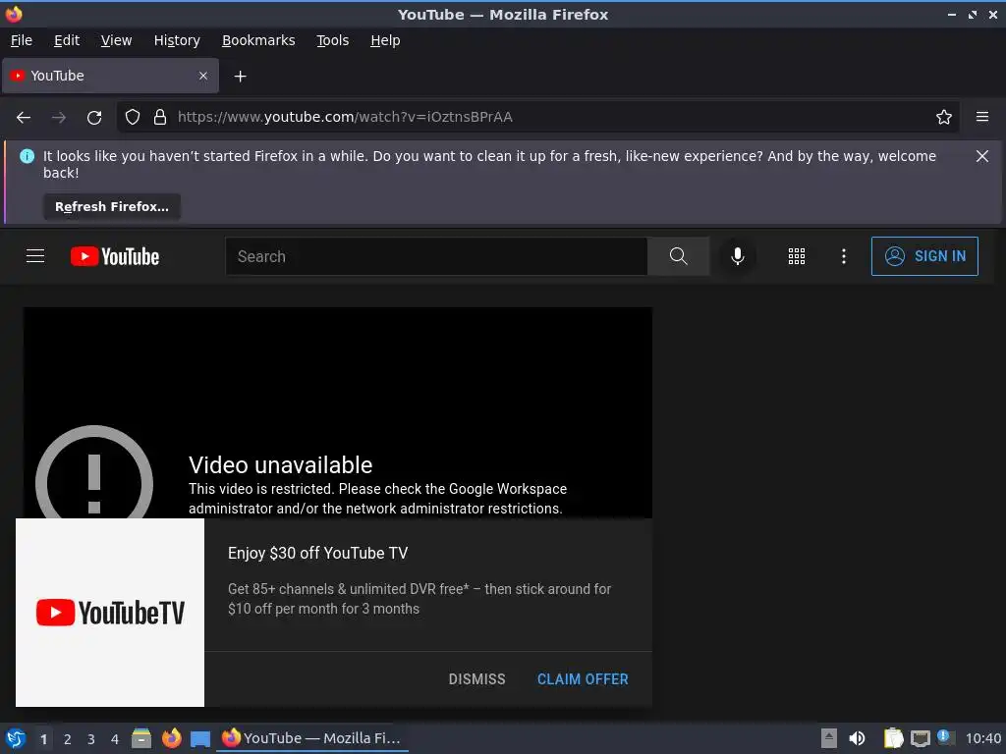Click 'Enjoy $30 off YouTube TV' text
The width and height of the screenshot is (1006, 754).
click(x=317, y=553)
